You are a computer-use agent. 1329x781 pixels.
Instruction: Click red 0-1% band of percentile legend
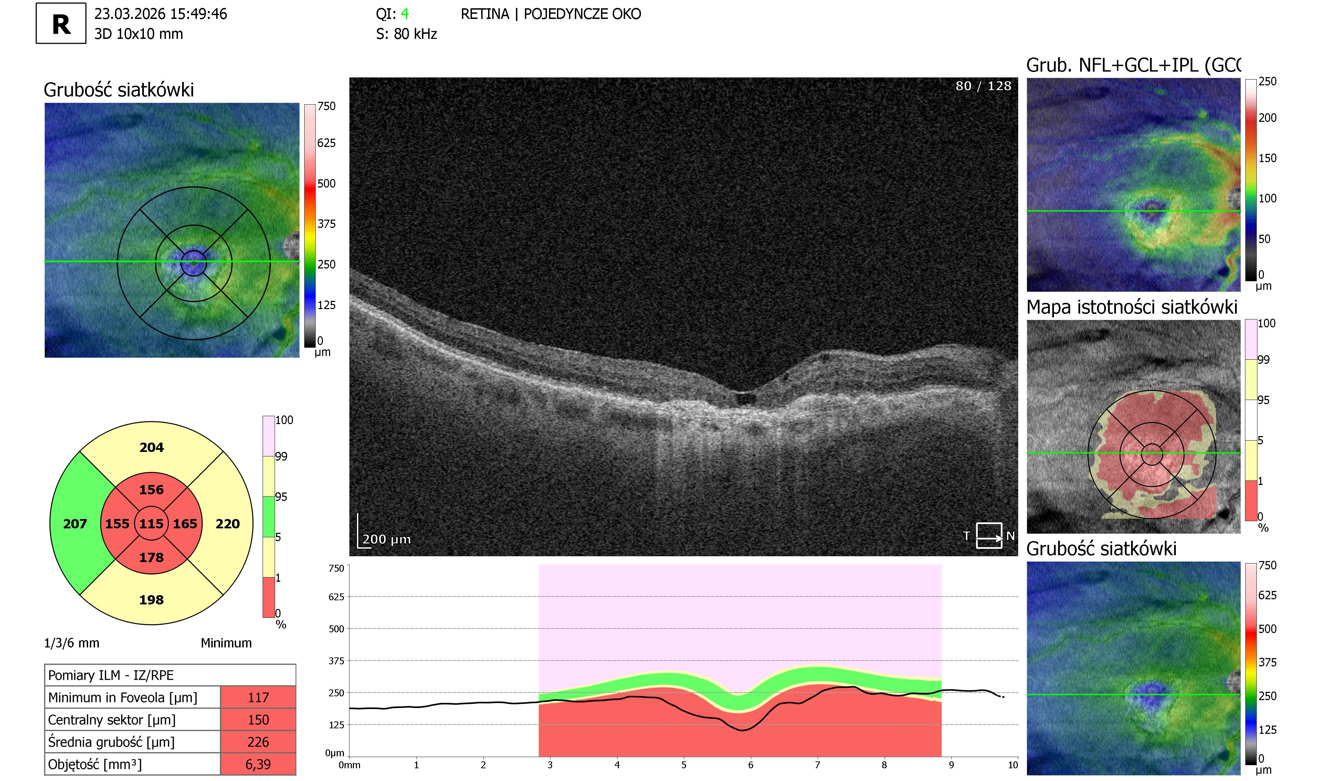coord(268,597)
